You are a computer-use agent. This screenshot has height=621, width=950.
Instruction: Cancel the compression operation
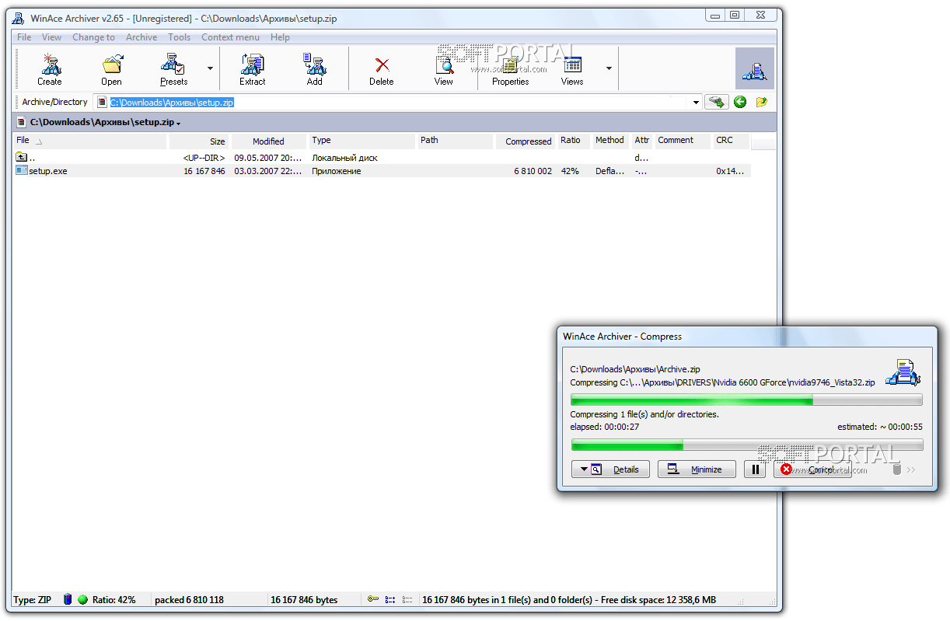tap(812, 469)
